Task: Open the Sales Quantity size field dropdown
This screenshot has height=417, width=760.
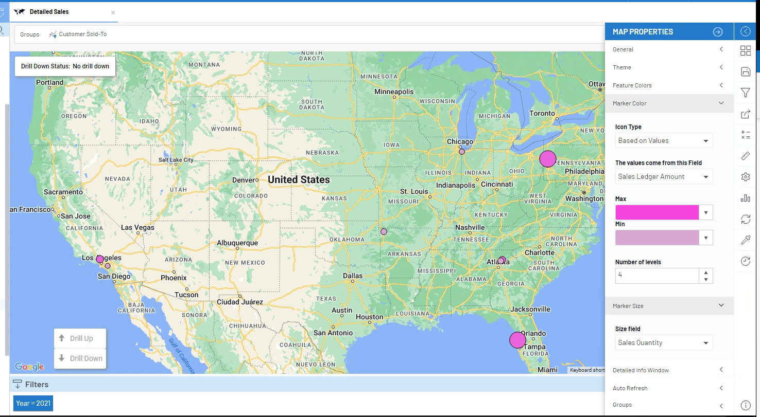Action: tap(664, 342)
